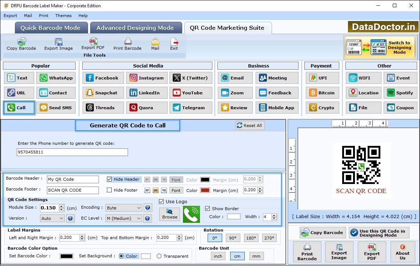
Task: Open the Version dropdown
Action: click(x=52, y=218)
